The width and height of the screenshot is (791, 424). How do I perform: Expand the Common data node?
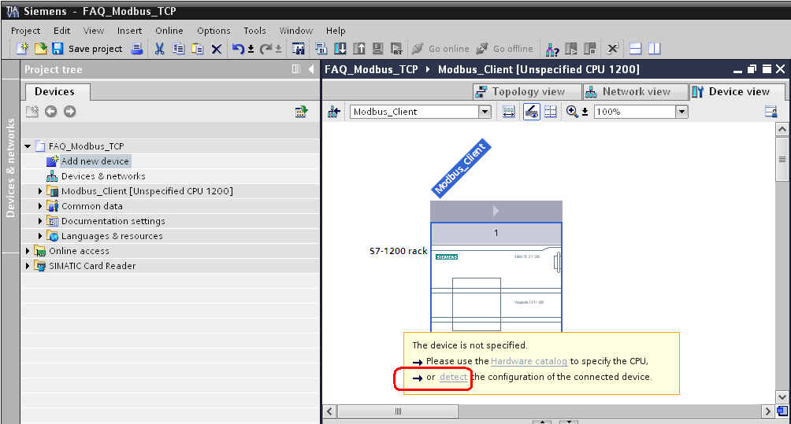(40, 206)
